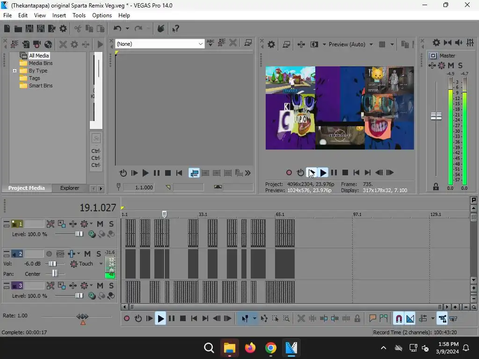Open File Explorer from the taskbar
The image size is (479, 359).
click(229, 348)
